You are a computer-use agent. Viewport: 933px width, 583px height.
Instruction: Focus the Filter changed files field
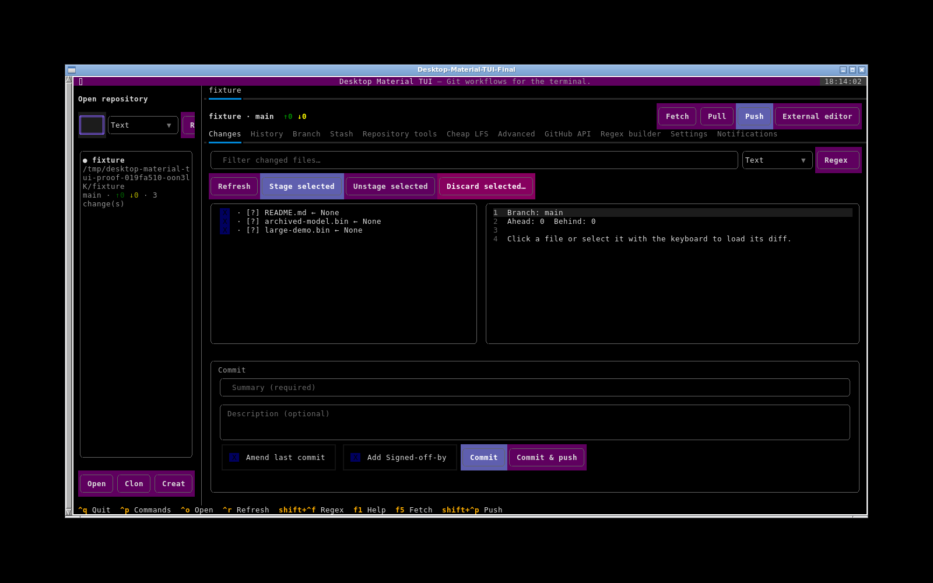coord(474,160)
